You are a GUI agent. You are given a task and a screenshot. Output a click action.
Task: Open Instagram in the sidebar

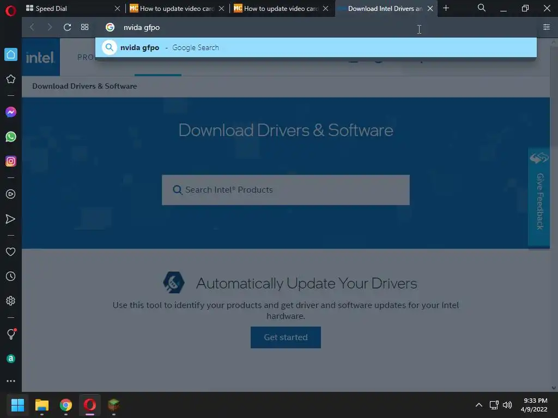click(x=11, y=161)
